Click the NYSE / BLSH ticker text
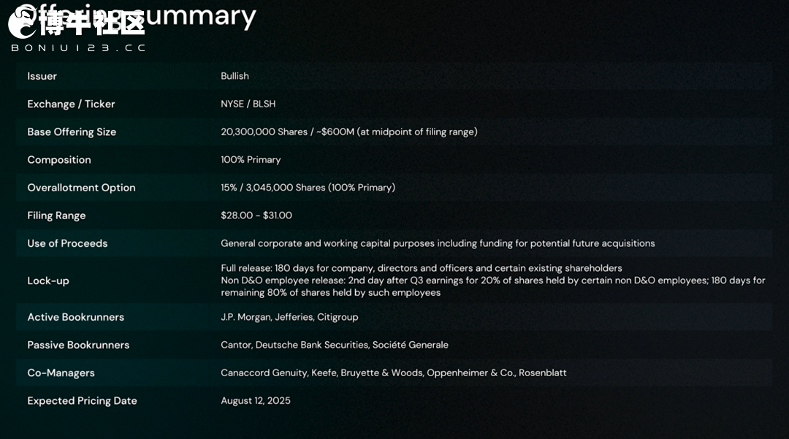This screenshot has width=789, height=439. click(248, 104)
